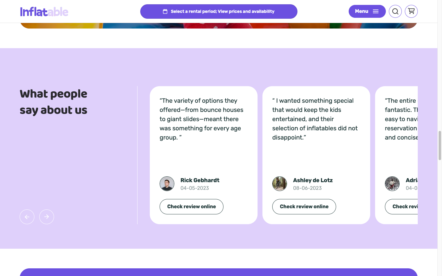The height and width of the screenshot is (276, 442).
Task: Check Rick Gebhardt's review online
Action: [x=192, y=207]
